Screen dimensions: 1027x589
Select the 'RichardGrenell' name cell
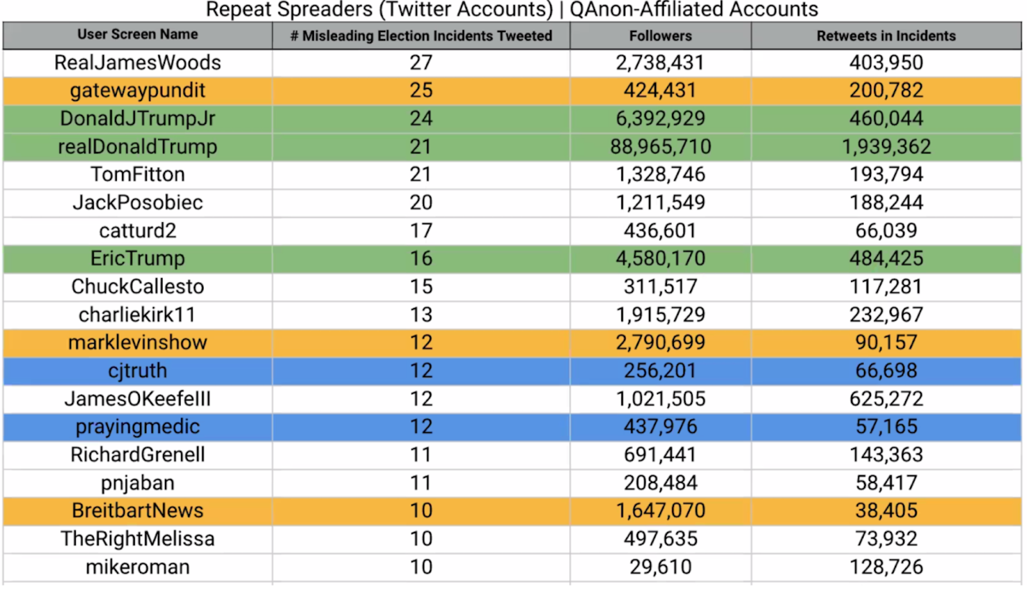tap(137, 455)
